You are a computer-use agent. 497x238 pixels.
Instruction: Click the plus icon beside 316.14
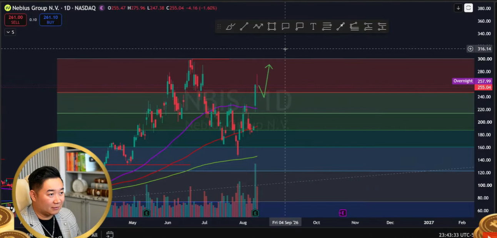[470, 49]
